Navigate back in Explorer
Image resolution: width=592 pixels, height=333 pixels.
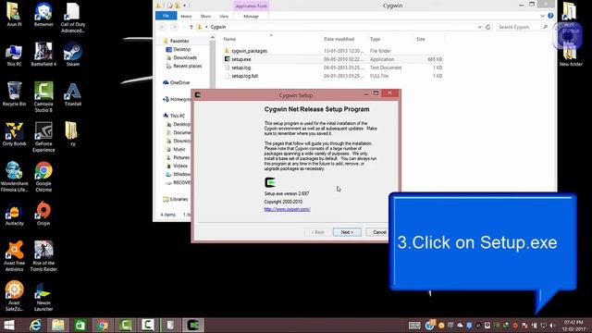163,27
